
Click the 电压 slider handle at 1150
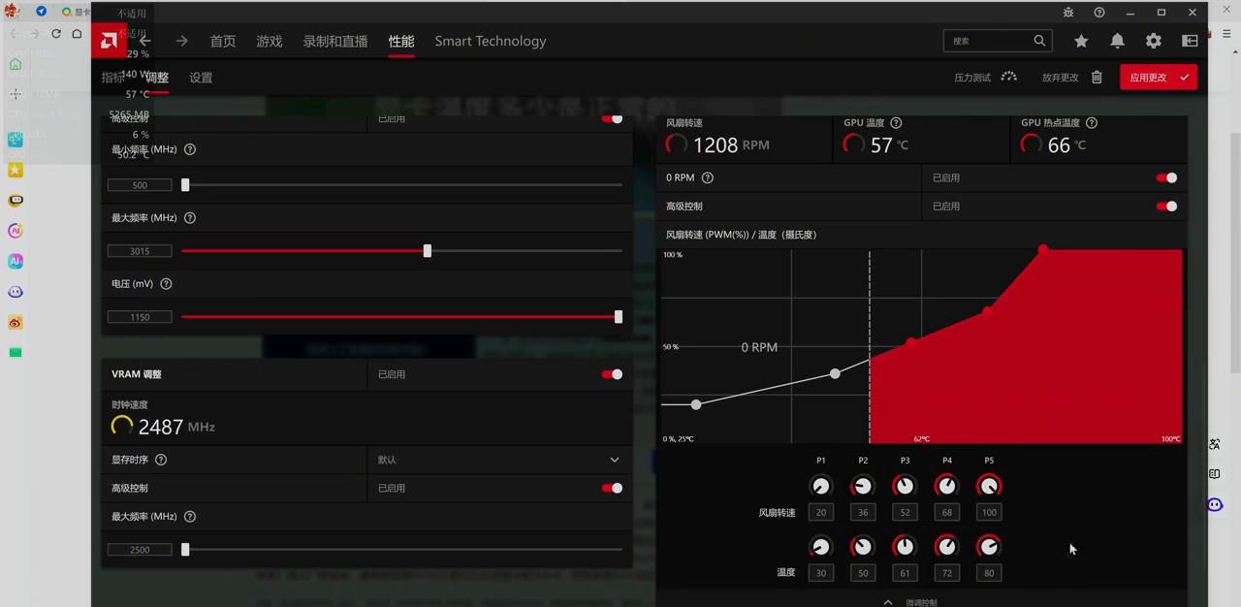(x=619, y=316)
